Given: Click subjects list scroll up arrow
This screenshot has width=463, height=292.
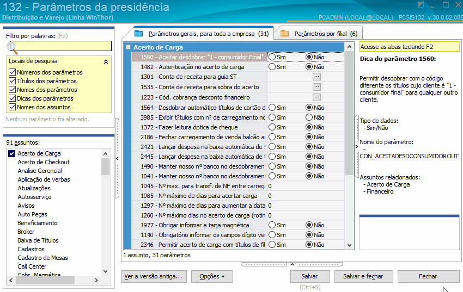Looking at the screenshot, I should click(x=106, y=154).
